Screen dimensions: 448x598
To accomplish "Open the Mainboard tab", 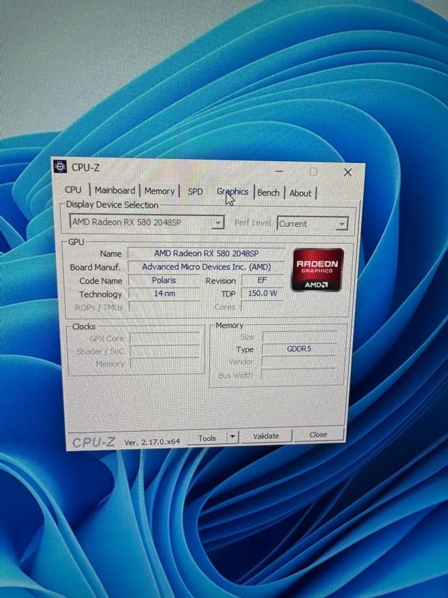I will [114, 190].
